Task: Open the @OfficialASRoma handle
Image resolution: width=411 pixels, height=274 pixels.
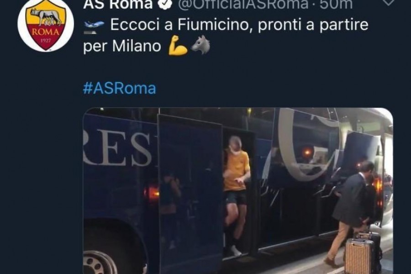Action: (243, 4)
